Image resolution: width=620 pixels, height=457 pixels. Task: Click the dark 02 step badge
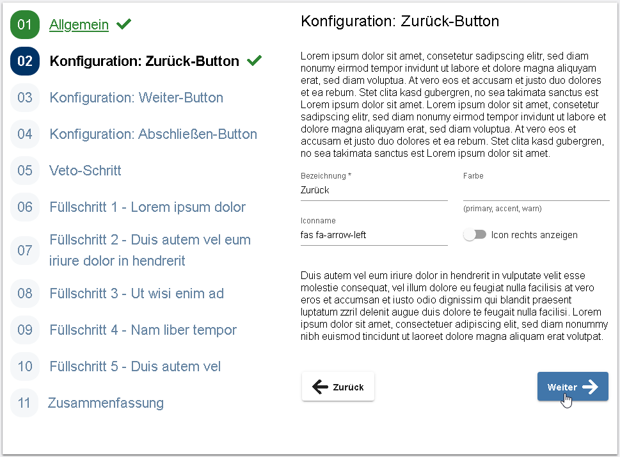[24, 61]
